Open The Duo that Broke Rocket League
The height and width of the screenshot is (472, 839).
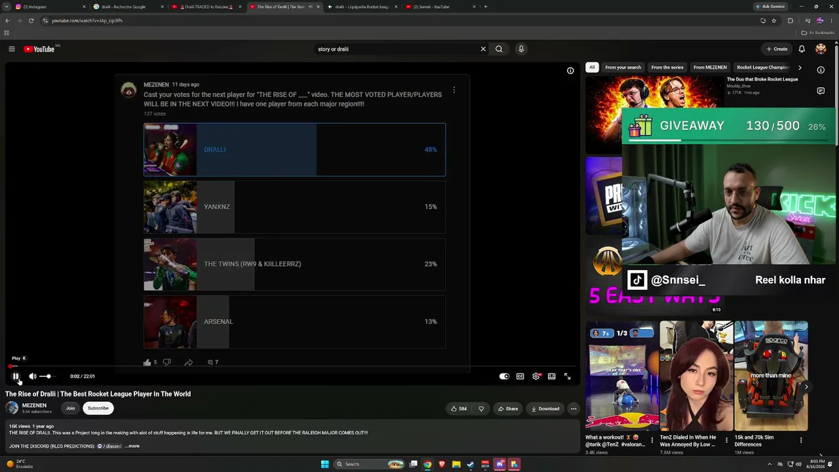762,79
